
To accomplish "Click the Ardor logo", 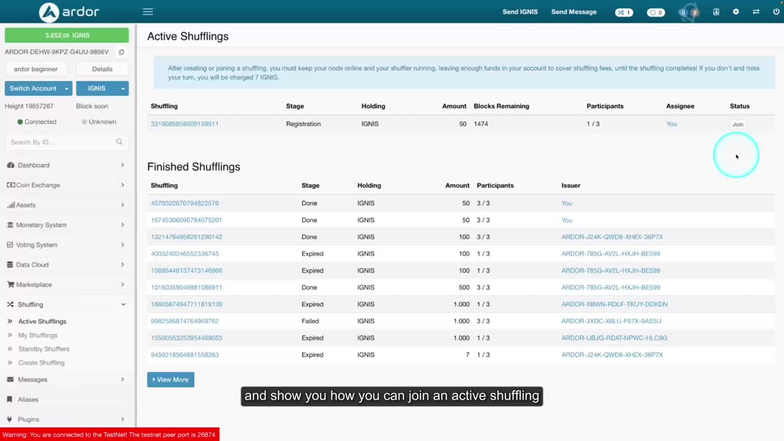I will [x=69, y=12].
